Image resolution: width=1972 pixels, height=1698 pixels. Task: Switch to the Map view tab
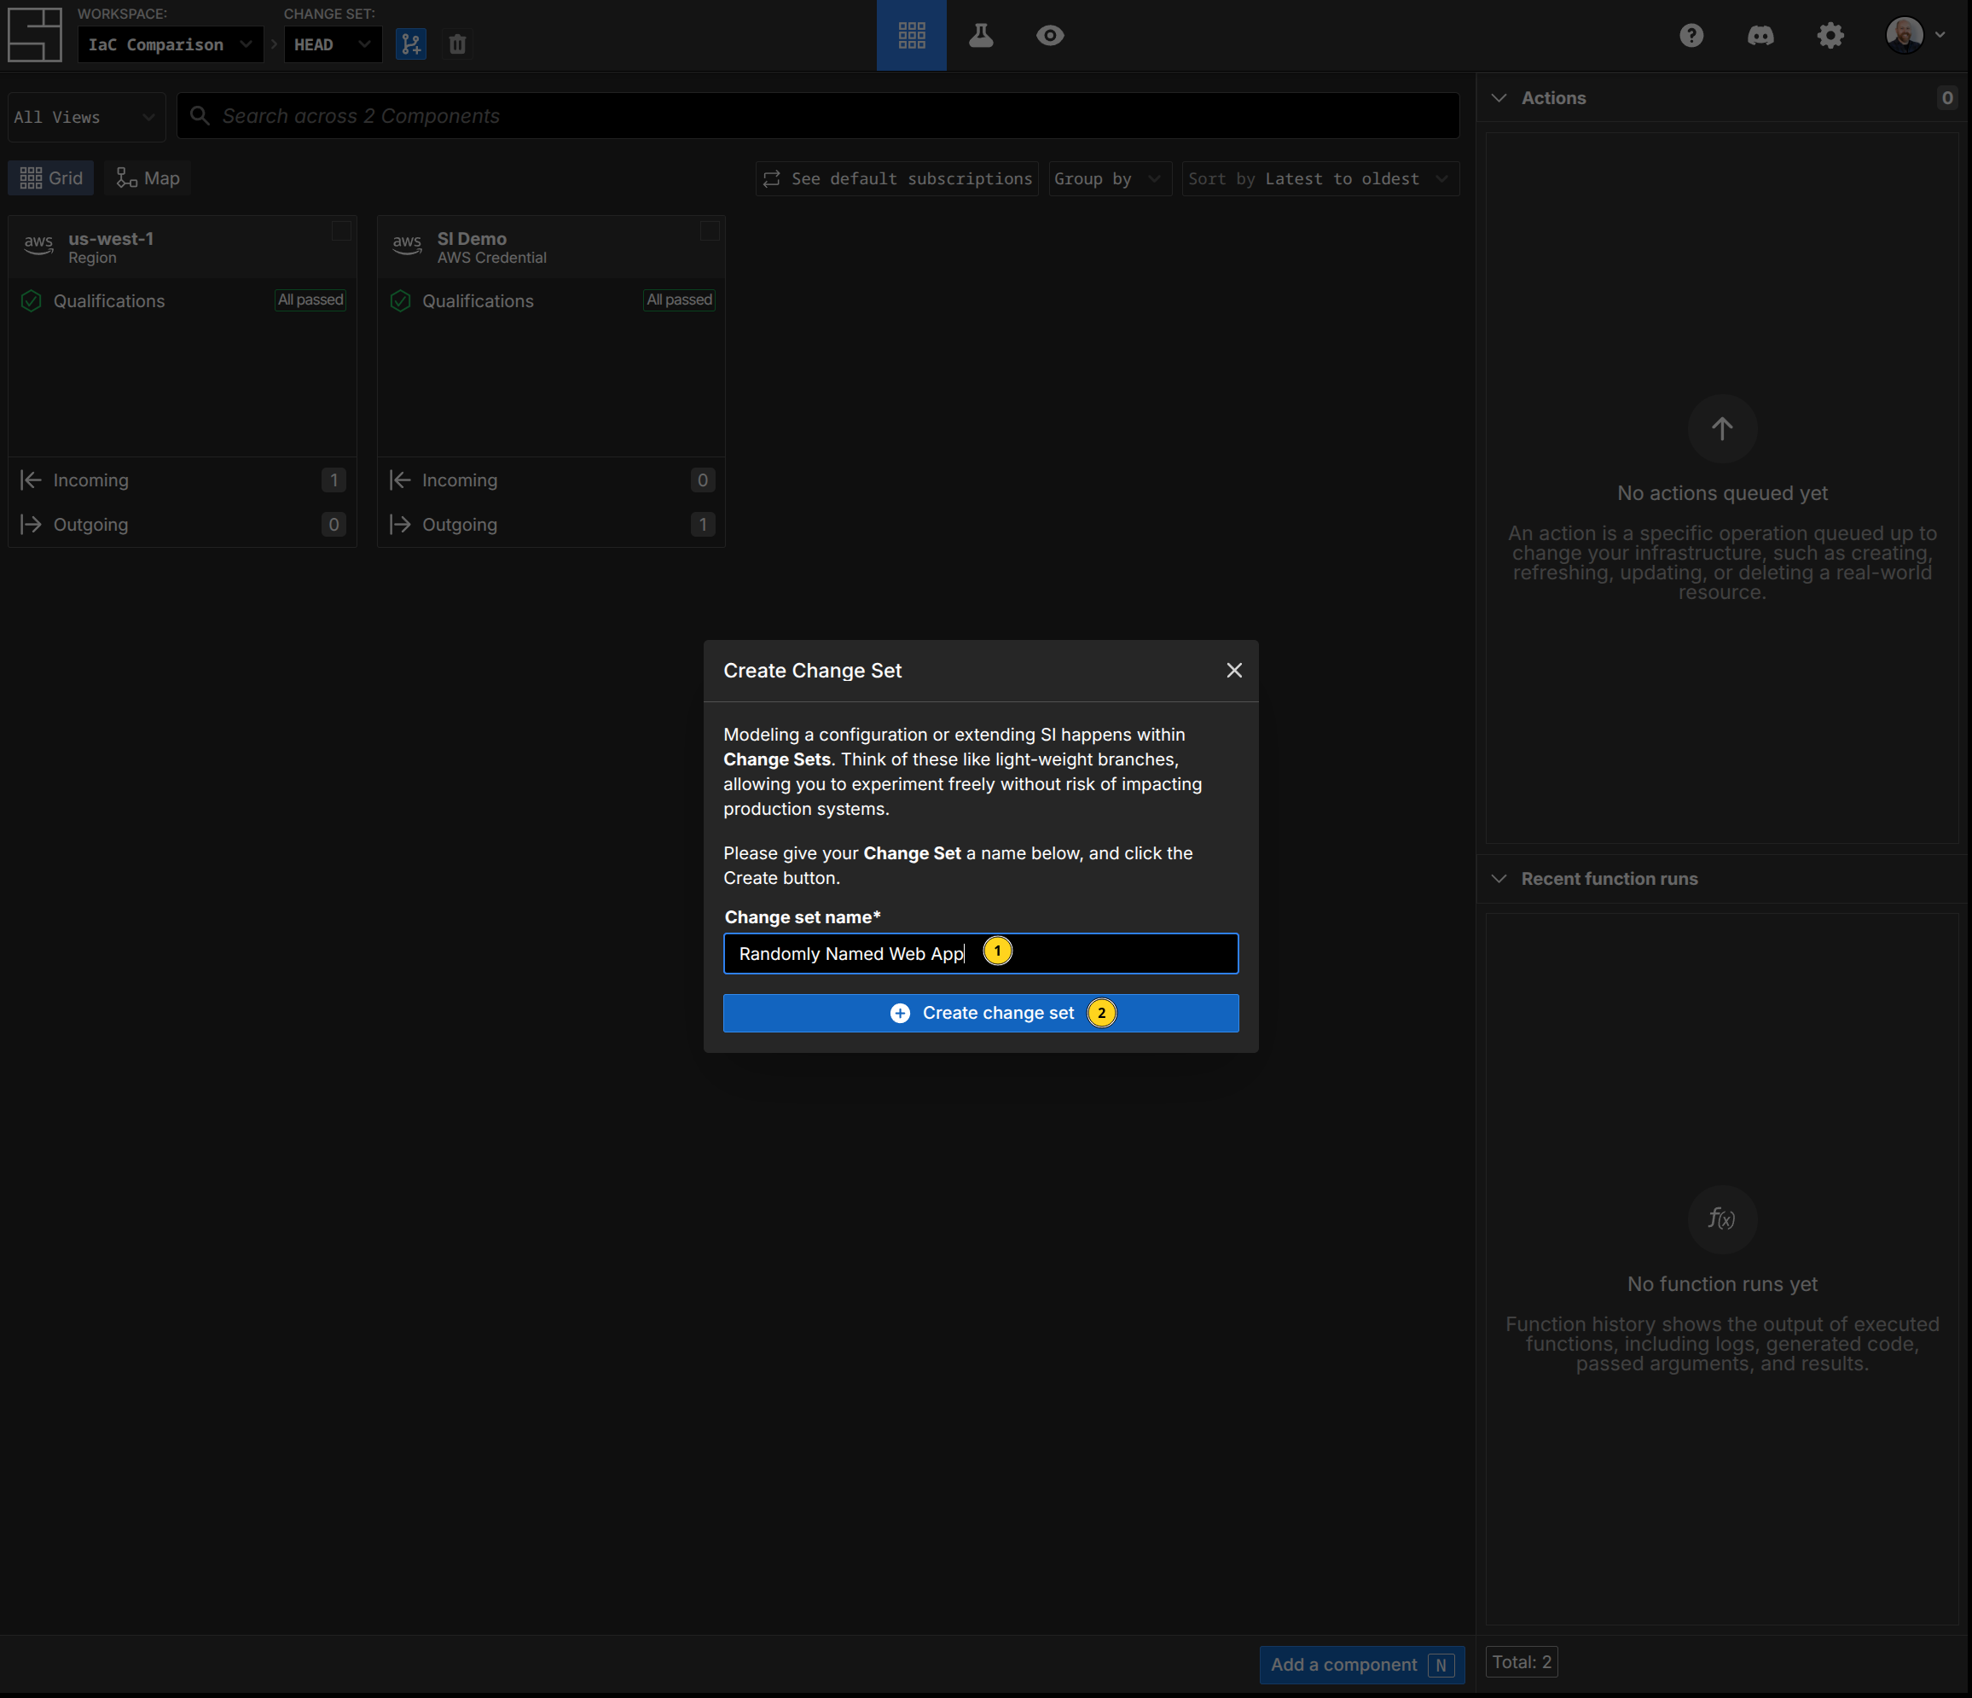tap(148, 178)
